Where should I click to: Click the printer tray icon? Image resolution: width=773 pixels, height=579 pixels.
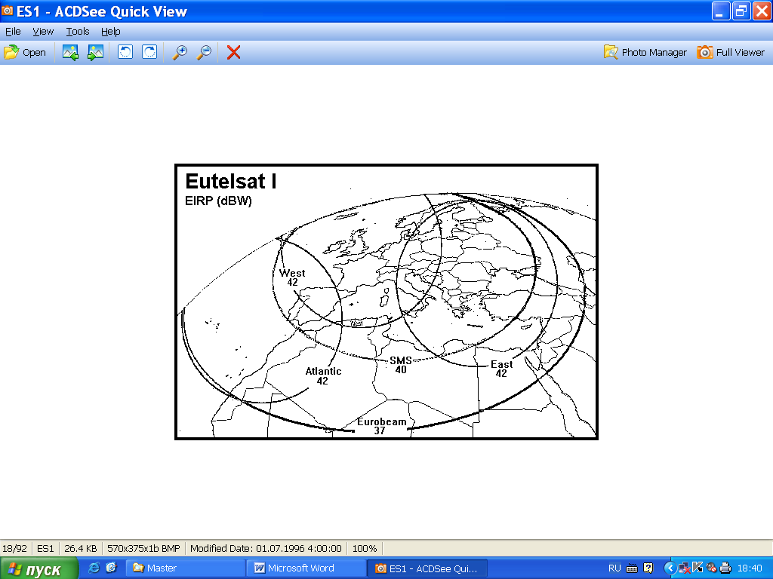(725, 568)
